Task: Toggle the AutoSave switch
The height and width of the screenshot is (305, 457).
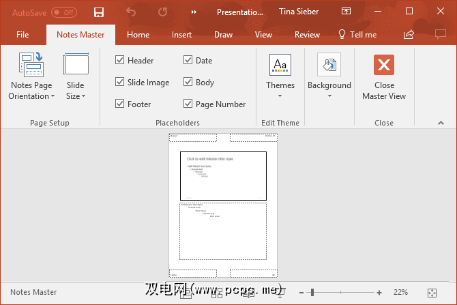Action: 64,12
